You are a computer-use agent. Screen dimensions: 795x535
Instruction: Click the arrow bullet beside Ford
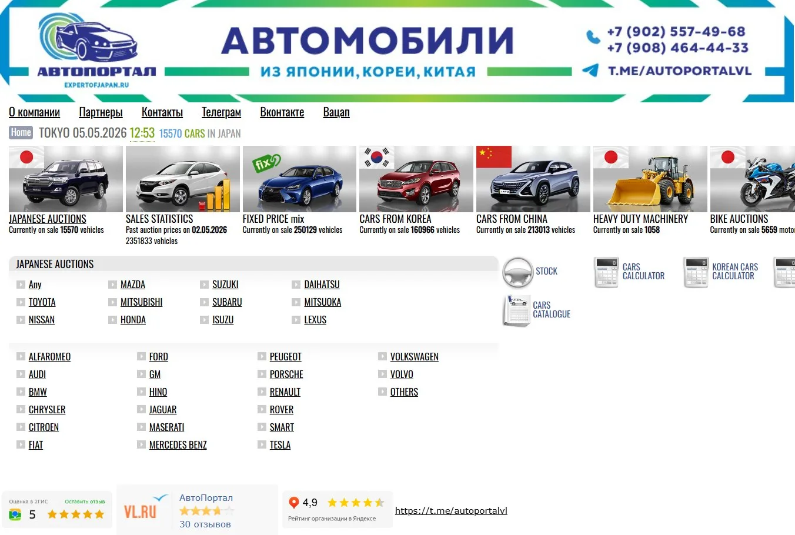tap(142, 356)
